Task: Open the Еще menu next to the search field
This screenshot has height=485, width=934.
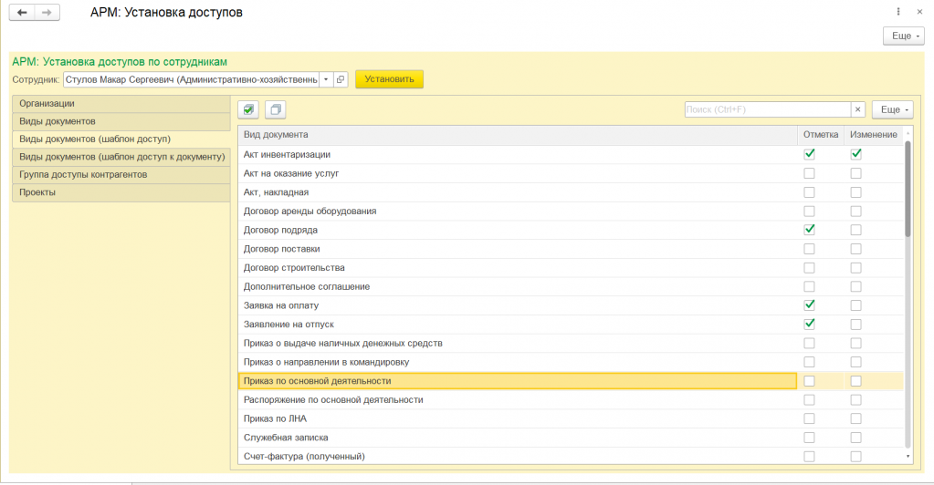Action: (x=892, y=109)
